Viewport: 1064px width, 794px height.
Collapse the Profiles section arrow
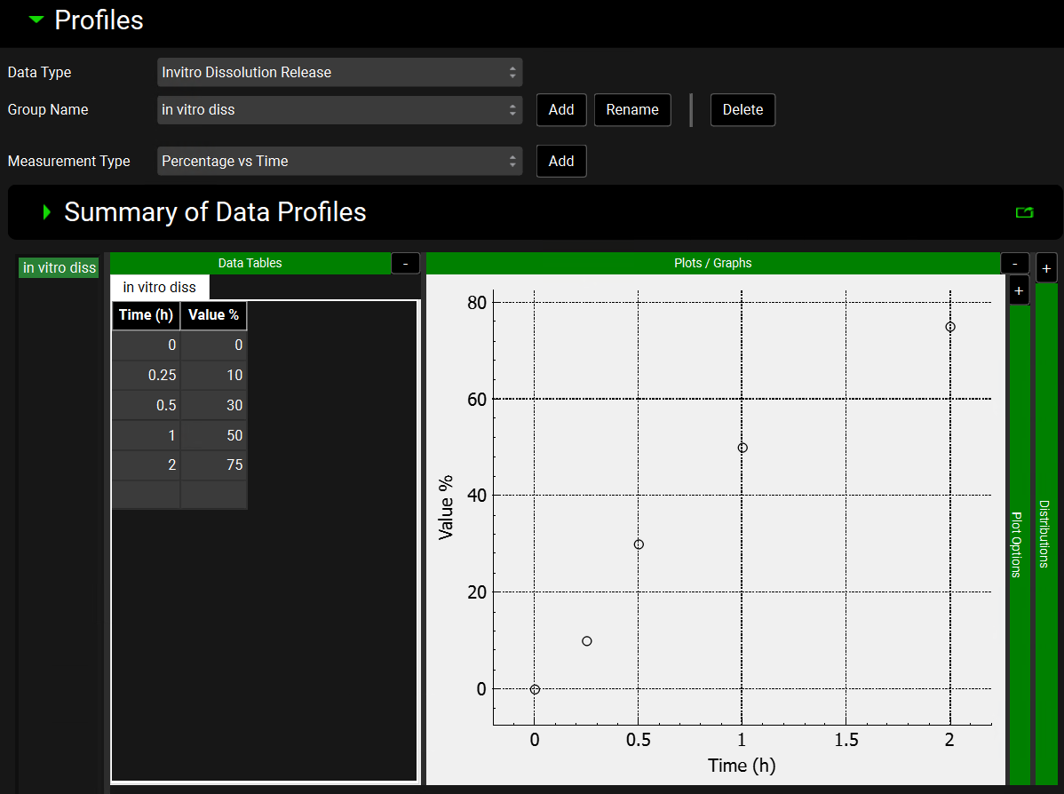coord(36,20)
